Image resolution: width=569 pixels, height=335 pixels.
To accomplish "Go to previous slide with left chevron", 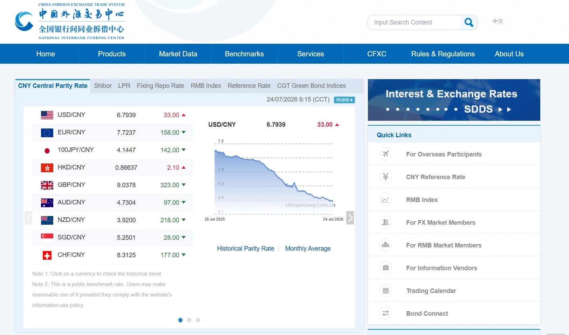I will pos(28,218).
